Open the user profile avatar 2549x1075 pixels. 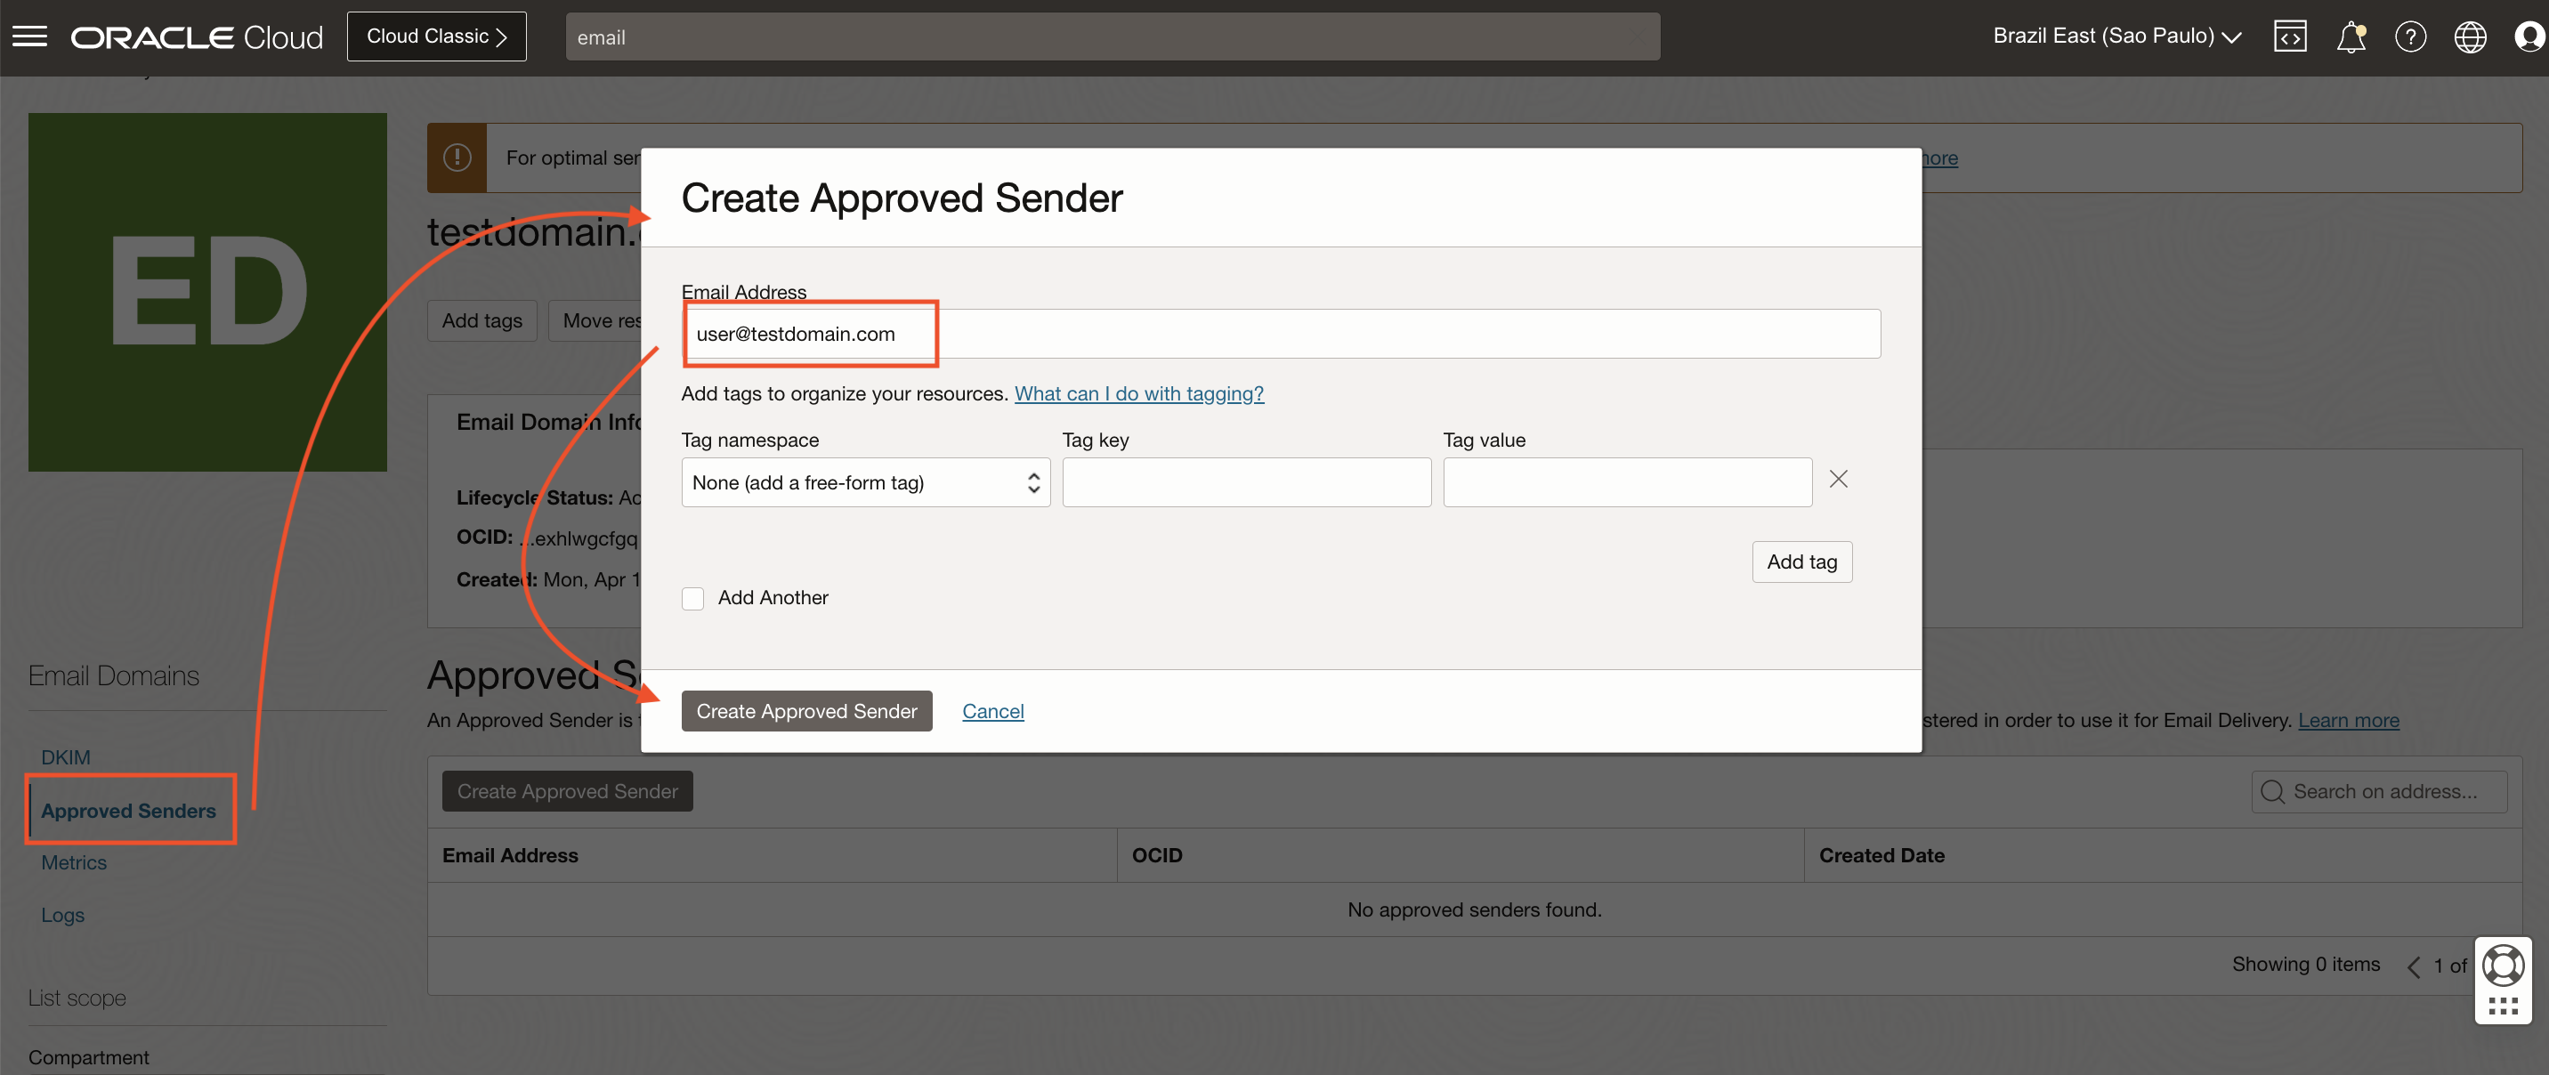(2529, 36)
